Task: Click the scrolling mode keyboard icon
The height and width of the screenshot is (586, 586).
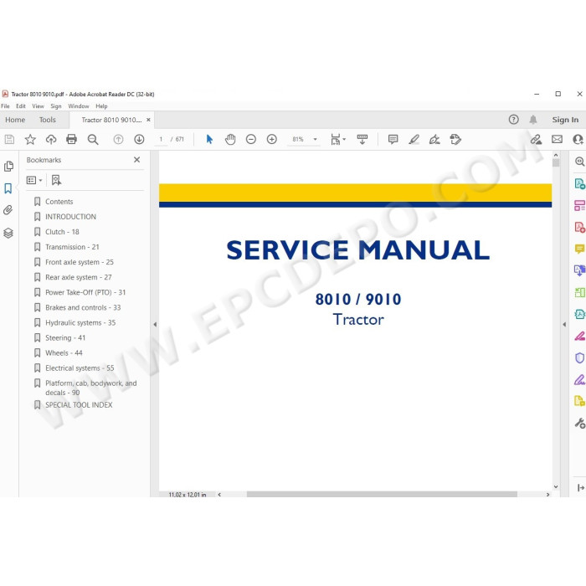Action: tap(362, 140)
